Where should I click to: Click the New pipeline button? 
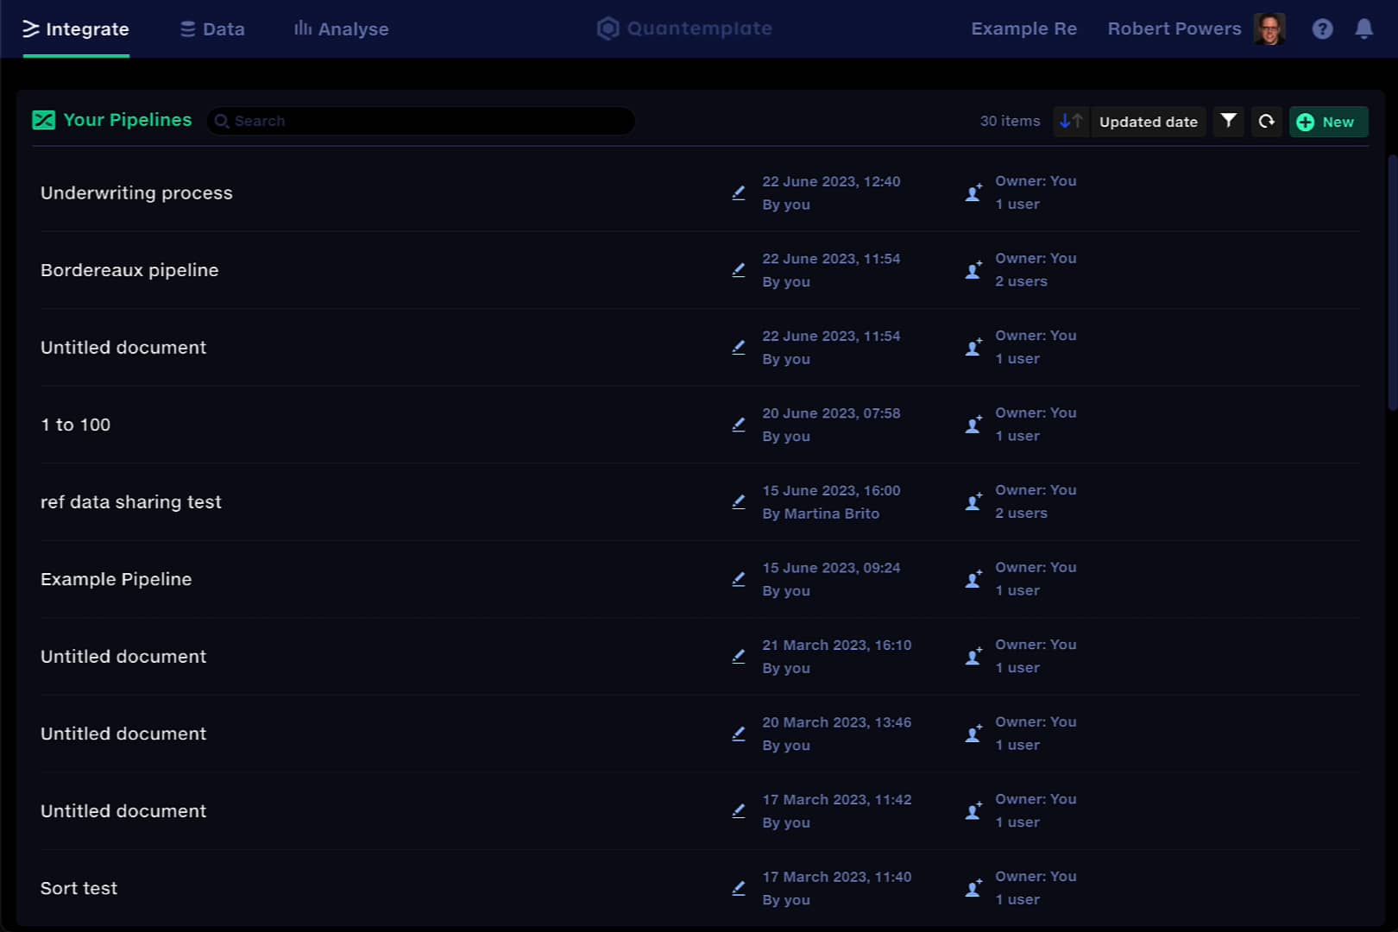tap(1327, 122)
